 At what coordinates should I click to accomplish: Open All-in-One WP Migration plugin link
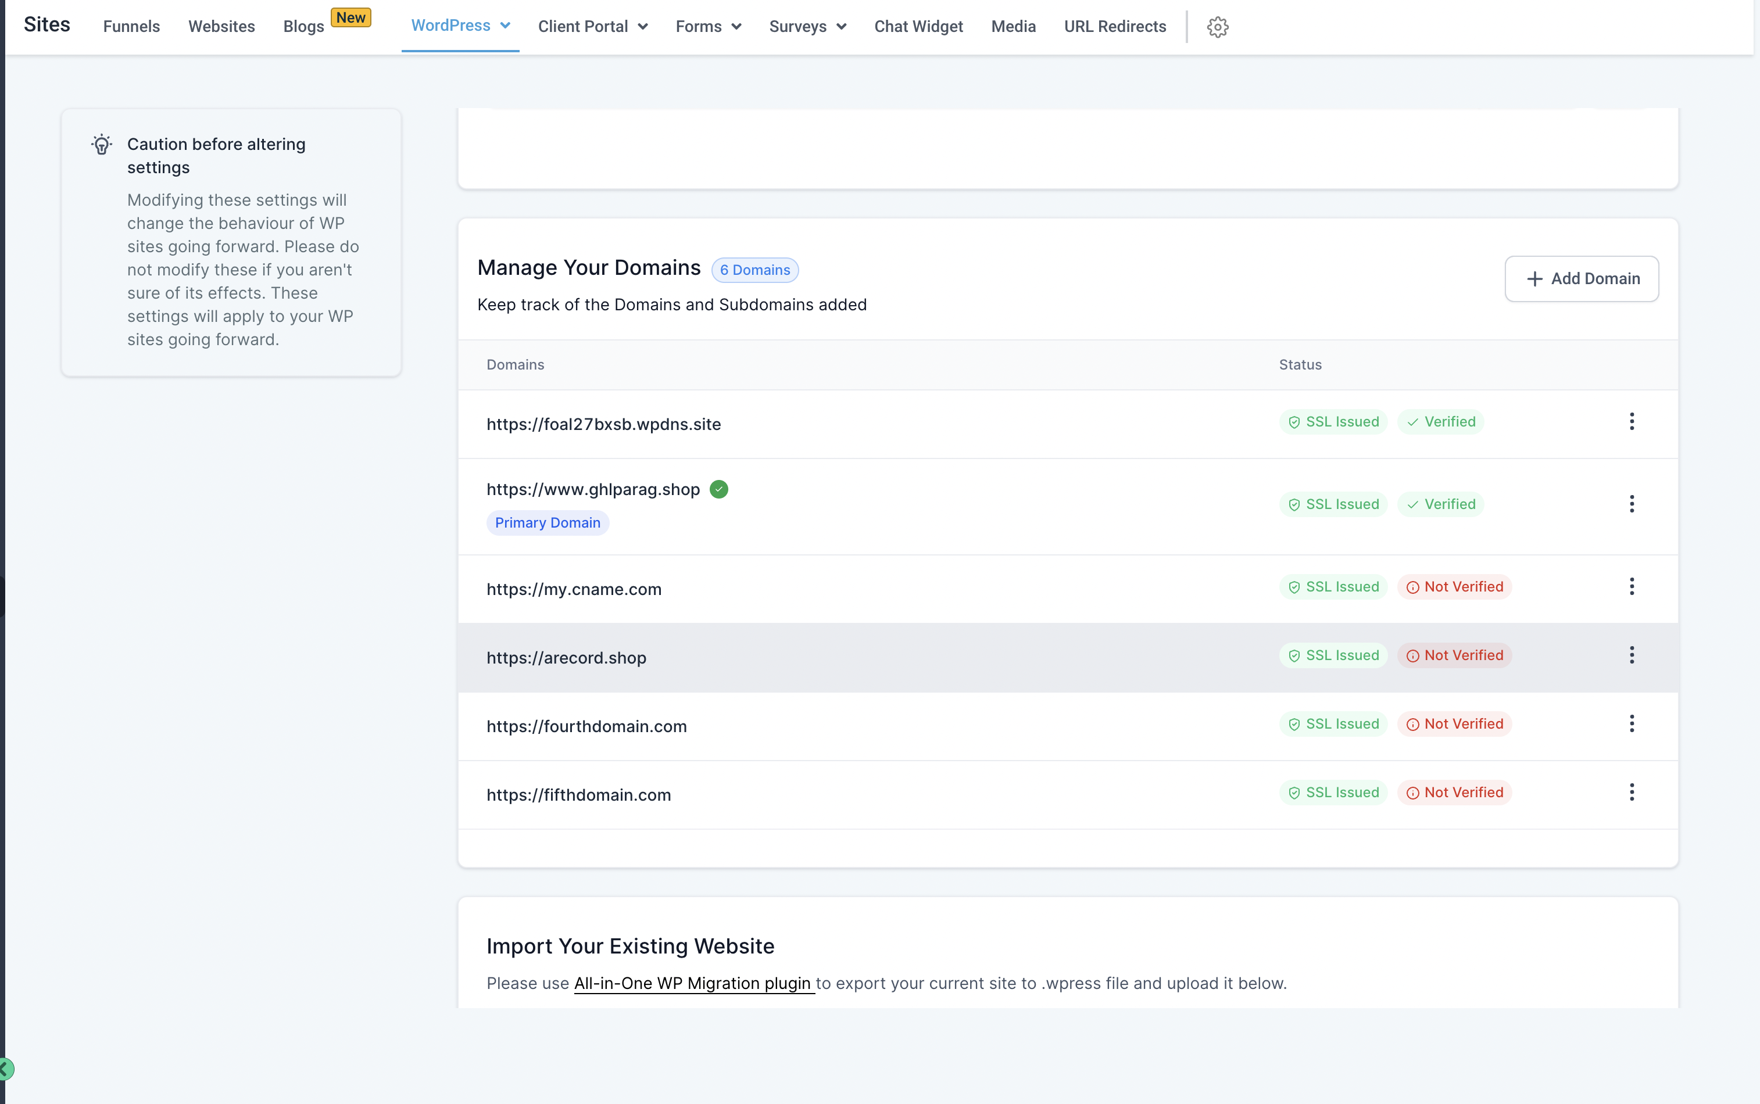(x=693, y=984)
